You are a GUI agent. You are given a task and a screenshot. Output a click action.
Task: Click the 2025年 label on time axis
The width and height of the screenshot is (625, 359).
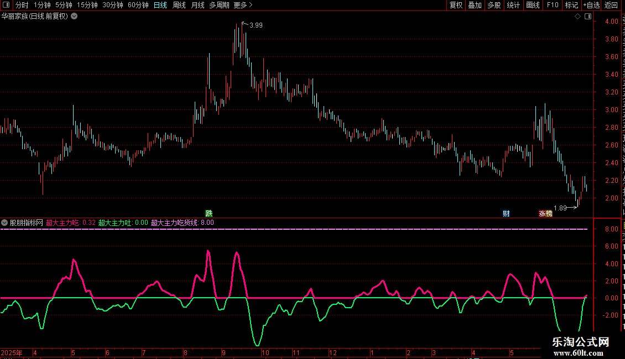(x=12, y=353)
